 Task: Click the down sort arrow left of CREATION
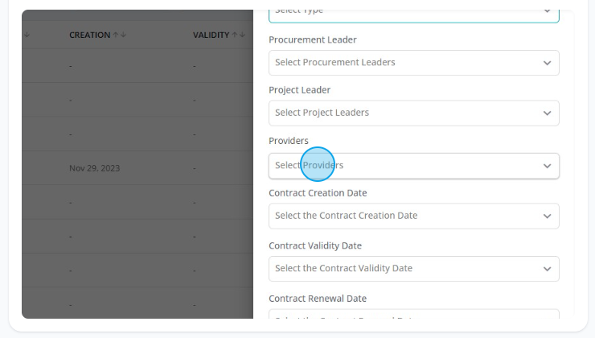click(x=27, y=35)
